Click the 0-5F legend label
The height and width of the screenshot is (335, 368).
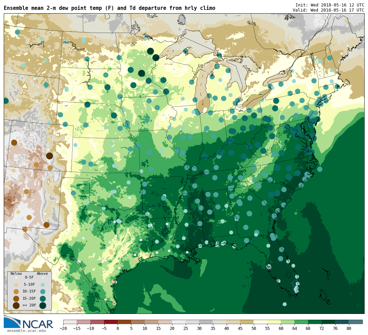[x=29, y=278]
